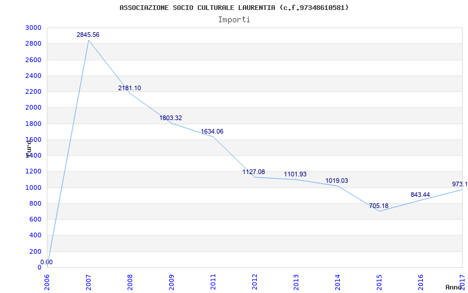Screen dimensions: 468x293
Task: Select the 843.44 data label
Action: (420, 195)
